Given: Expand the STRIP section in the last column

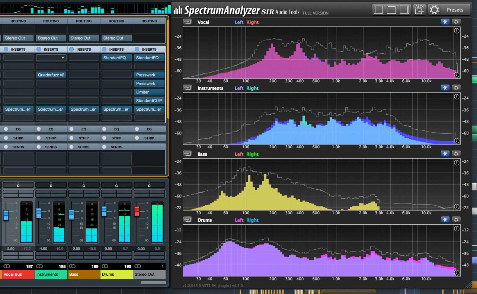Looking at the screenshot, I should 149,138.
